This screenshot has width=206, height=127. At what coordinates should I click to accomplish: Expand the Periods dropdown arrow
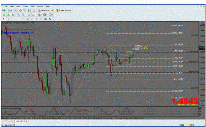[x=47, y=15]
